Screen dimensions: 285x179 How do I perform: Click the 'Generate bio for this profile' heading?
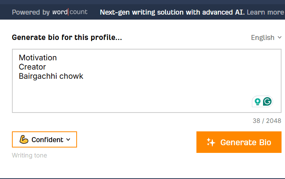(67, 38)
